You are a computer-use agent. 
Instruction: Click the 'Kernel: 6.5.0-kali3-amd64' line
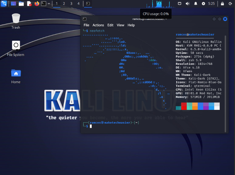[199, 49]
